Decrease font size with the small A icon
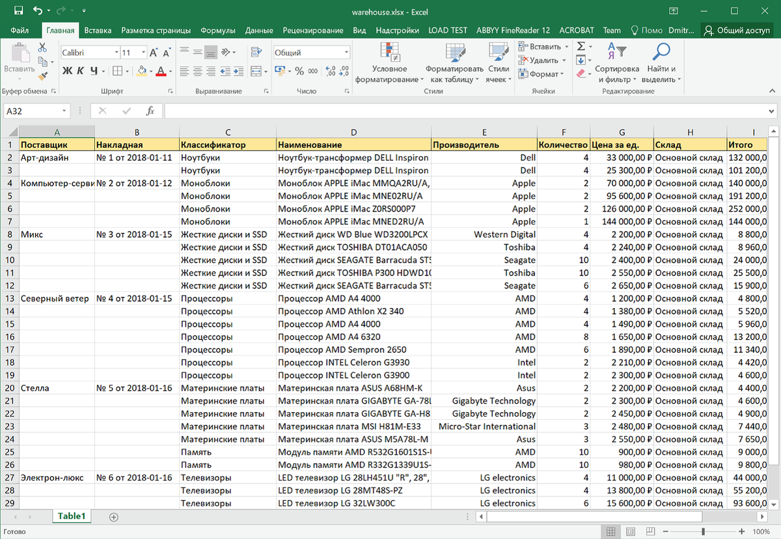 point(167,53)
